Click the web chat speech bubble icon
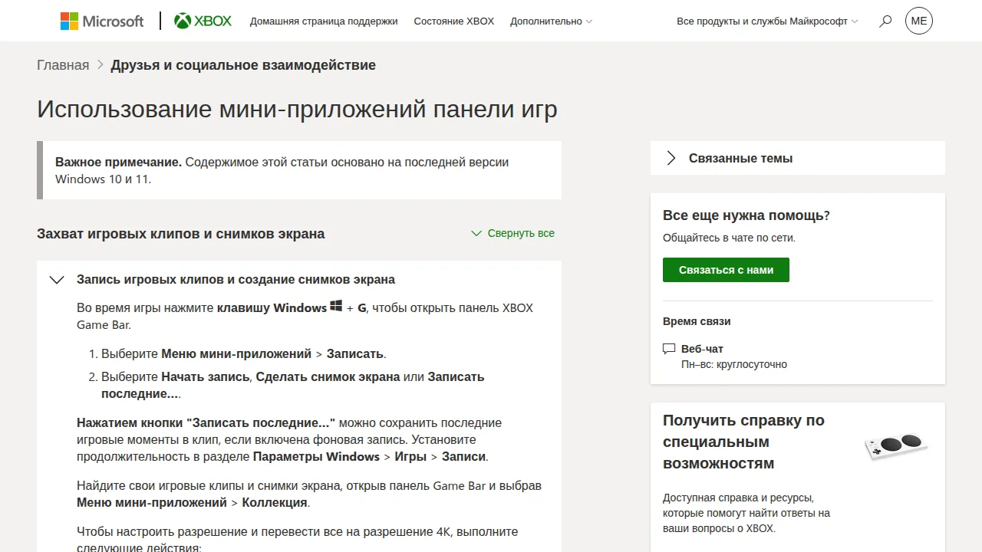 pos(669,349)
